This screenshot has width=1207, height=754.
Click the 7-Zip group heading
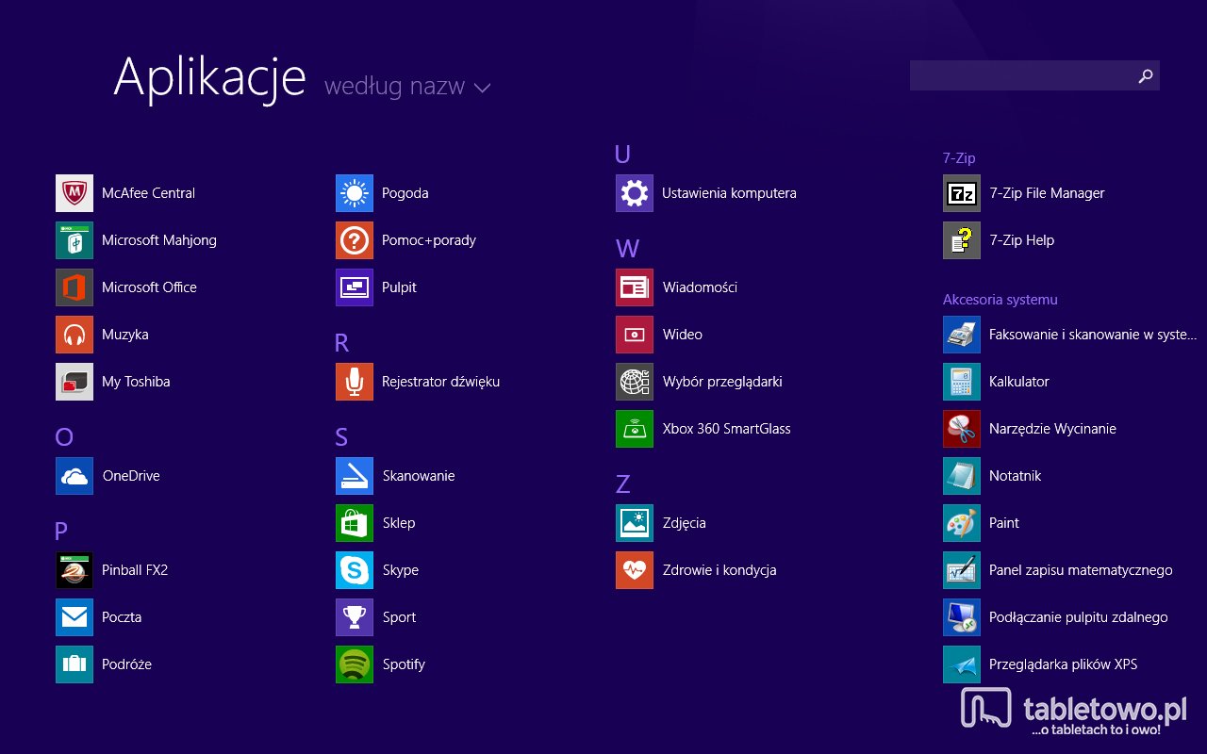959,158
